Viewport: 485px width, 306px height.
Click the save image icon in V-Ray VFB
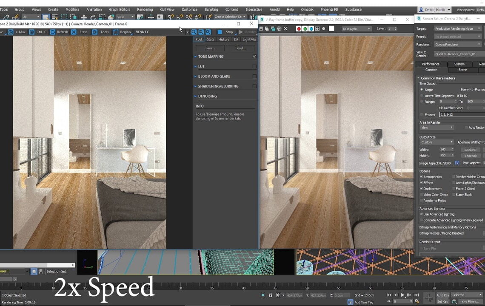[x=261, y=28]
